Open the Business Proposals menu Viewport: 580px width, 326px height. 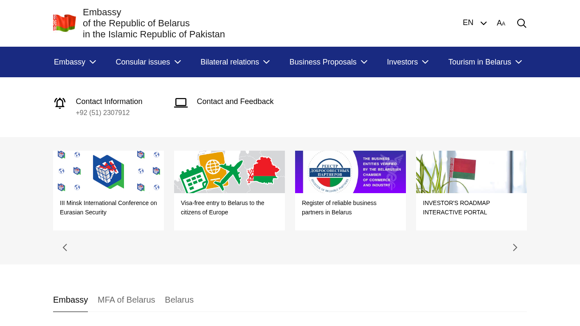[x=328, y=62]
